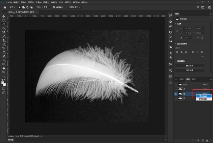
Task: Toggle Quick Mask mode icon
Action: pos(4,89)
